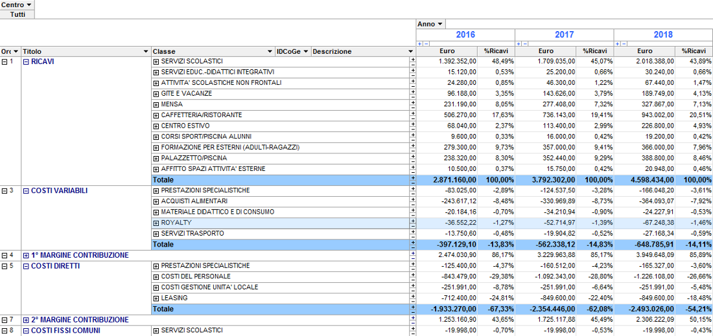Viewport: 713px width, 336px height.
Task: Open the Centro filter dropdown
Action: pyautogui.click(x=30, y=5)
